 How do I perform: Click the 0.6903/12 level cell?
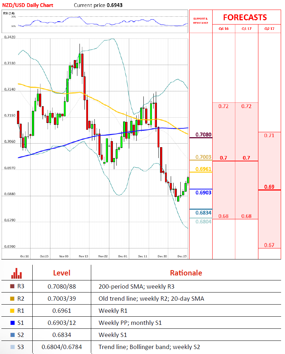(x=62, y=323)
